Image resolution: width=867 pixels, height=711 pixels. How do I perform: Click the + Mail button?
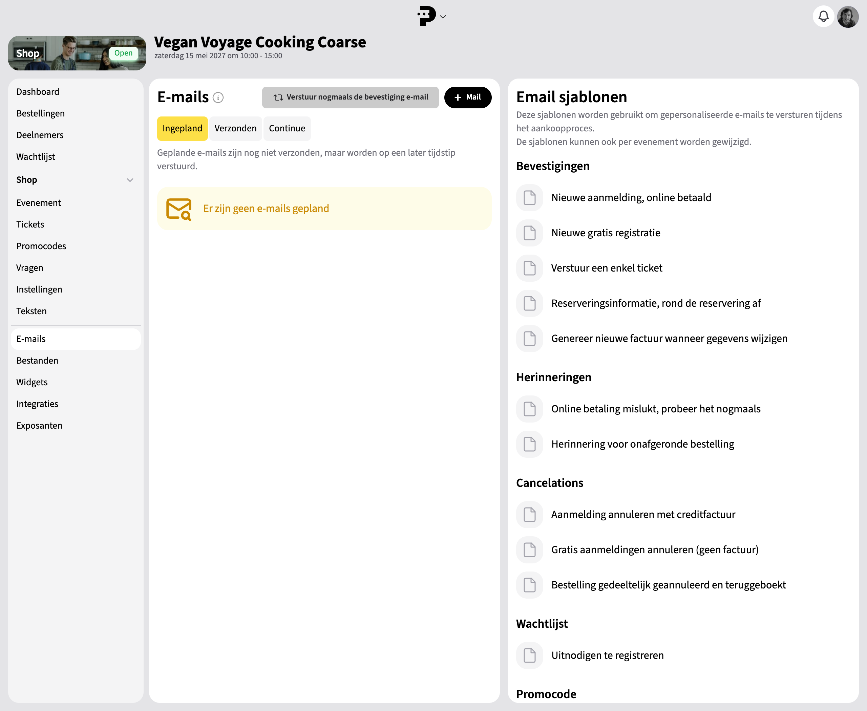(x=468, y=98)
